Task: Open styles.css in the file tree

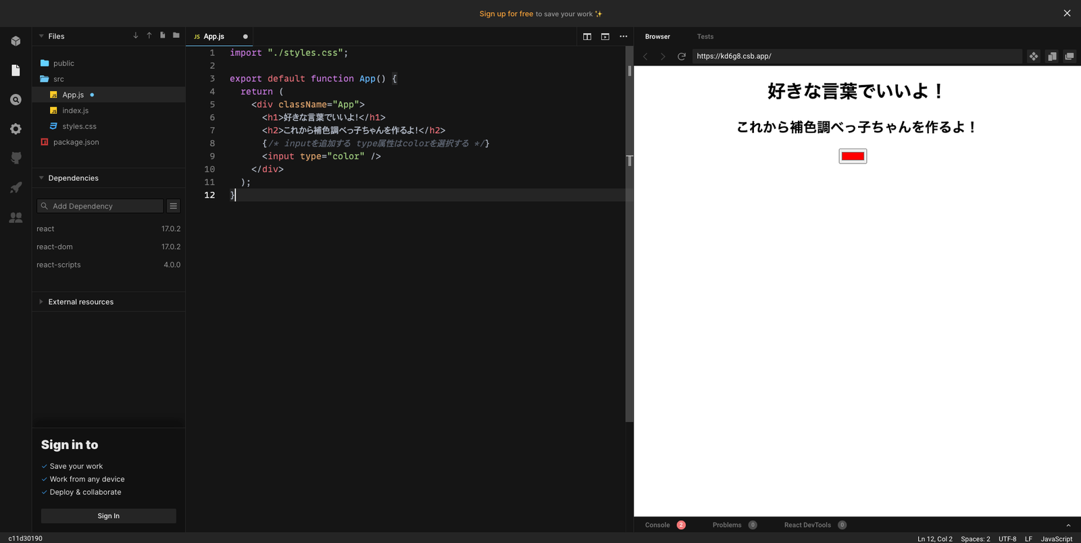Action: click(109, 126)
